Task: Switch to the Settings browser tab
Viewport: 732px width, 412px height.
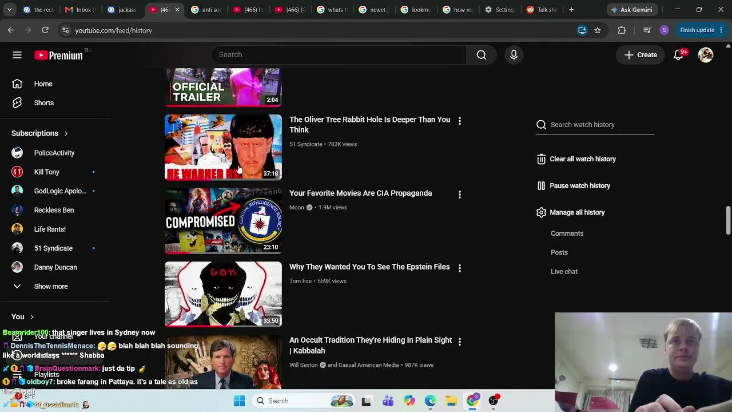Action: 500,10
